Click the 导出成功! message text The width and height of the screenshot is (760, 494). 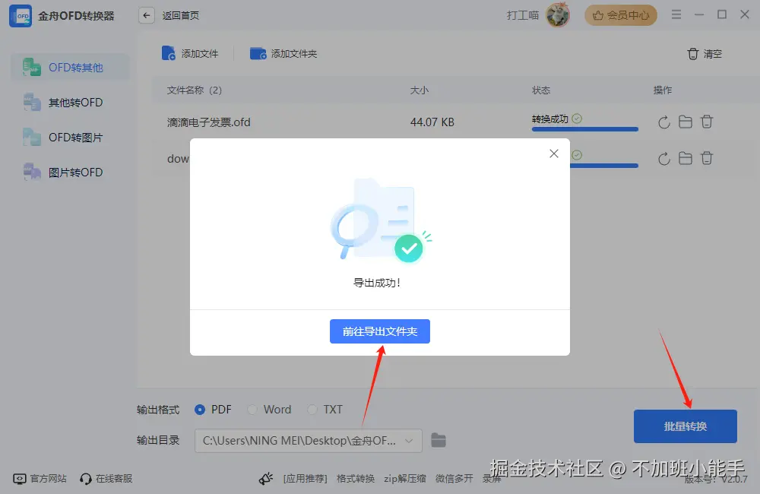[x=377, y=283]
